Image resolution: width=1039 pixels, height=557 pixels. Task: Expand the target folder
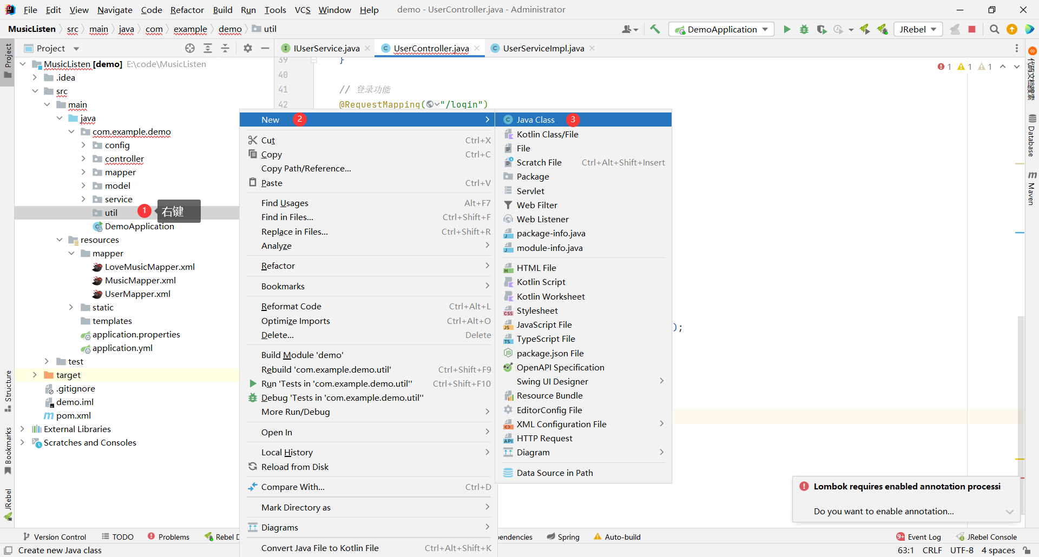point(35,375)
